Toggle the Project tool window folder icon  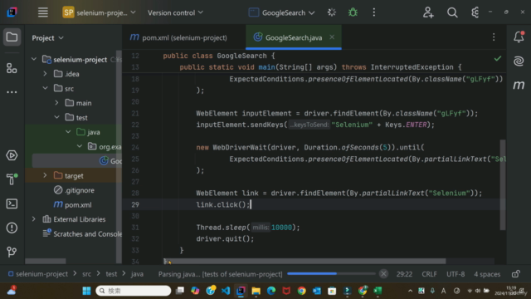12,37
